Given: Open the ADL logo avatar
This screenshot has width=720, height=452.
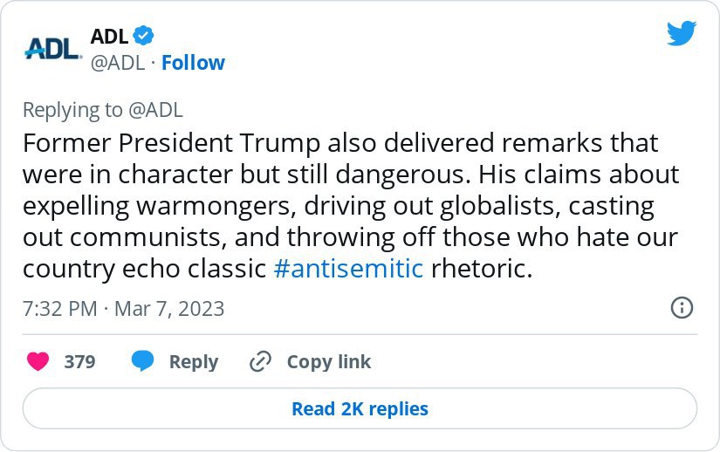Looking at the screenshot, I should click(x=52, y=48).
